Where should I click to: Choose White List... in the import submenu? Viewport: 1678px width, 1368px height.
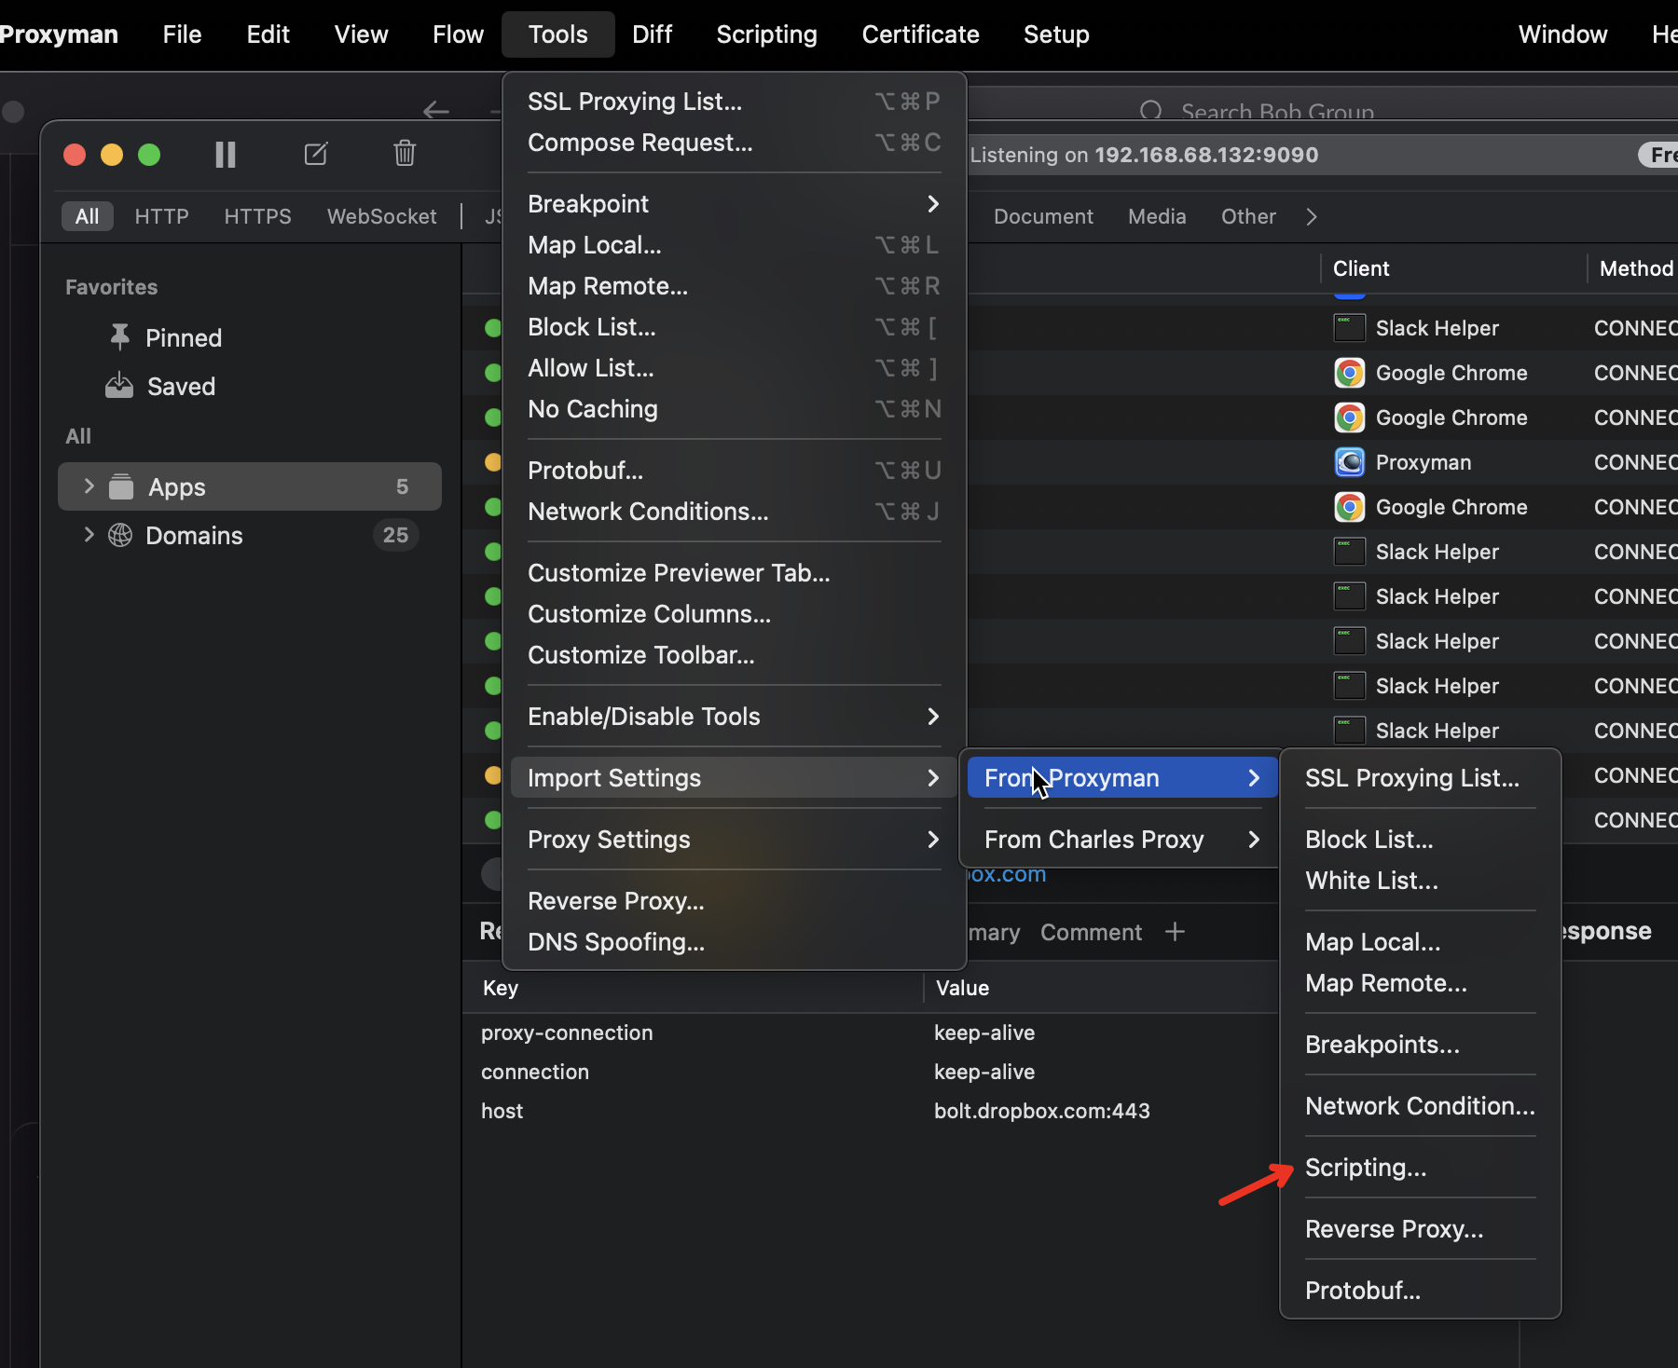pyautogui.click(x=1420, y=881)
